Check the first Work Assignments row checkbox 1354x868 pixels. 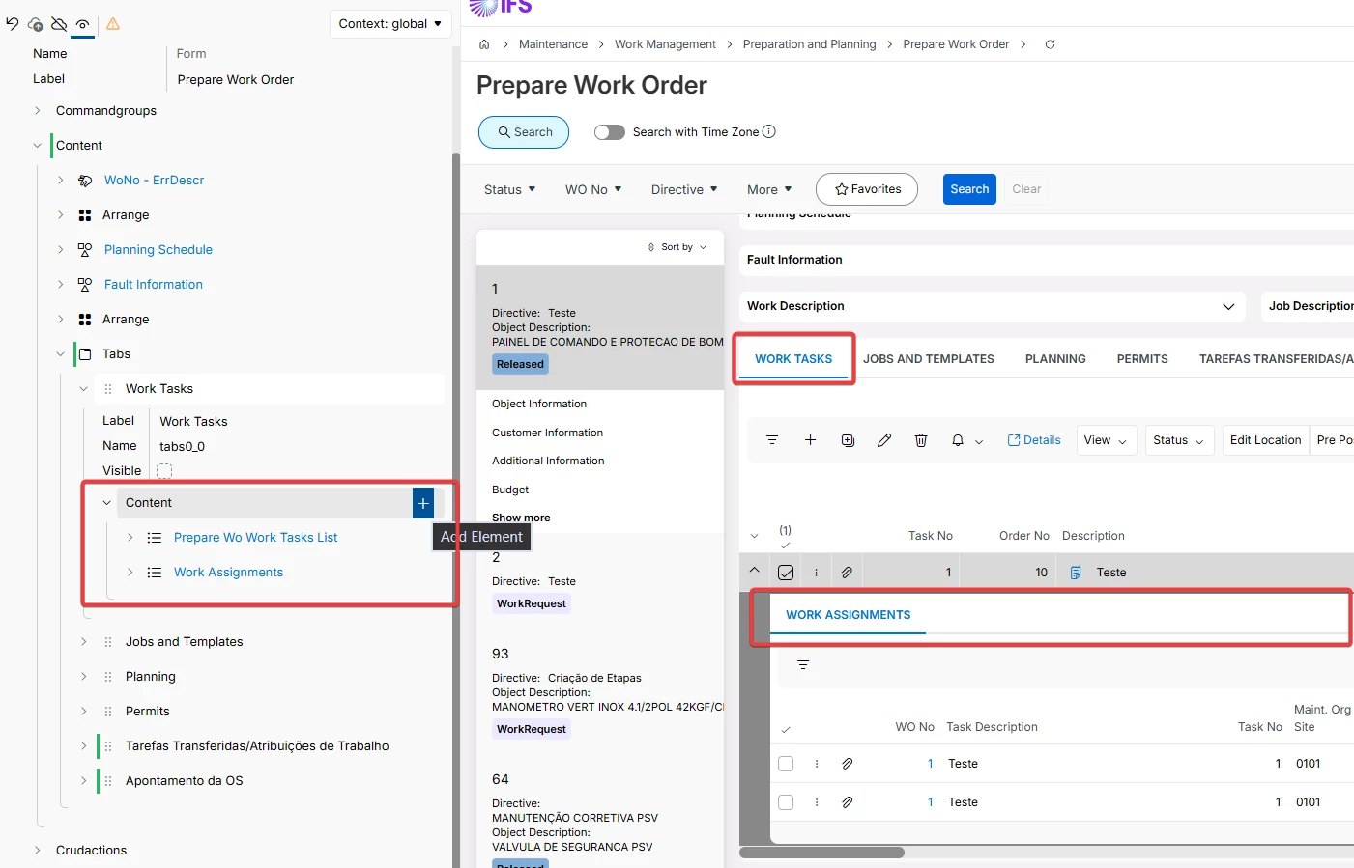786,764
